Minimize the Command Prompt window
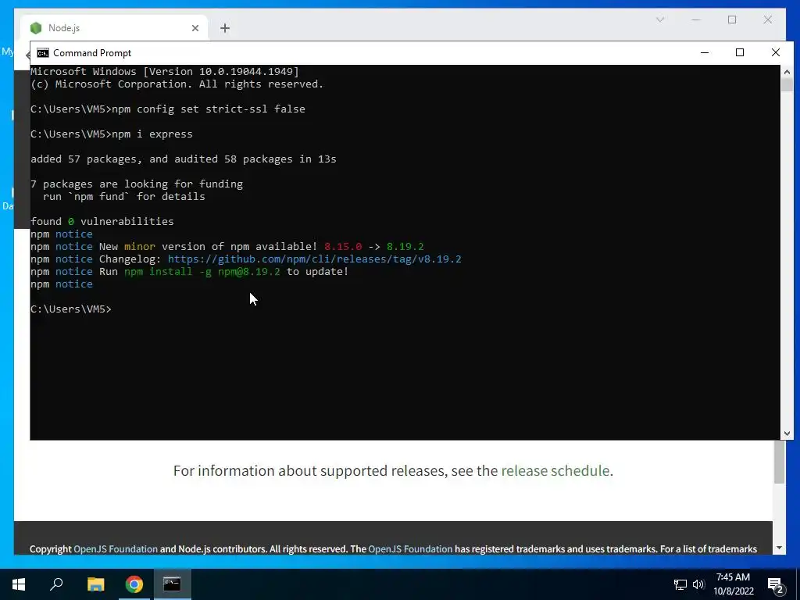This screenshot has width=800, height=600. point(705,52)
